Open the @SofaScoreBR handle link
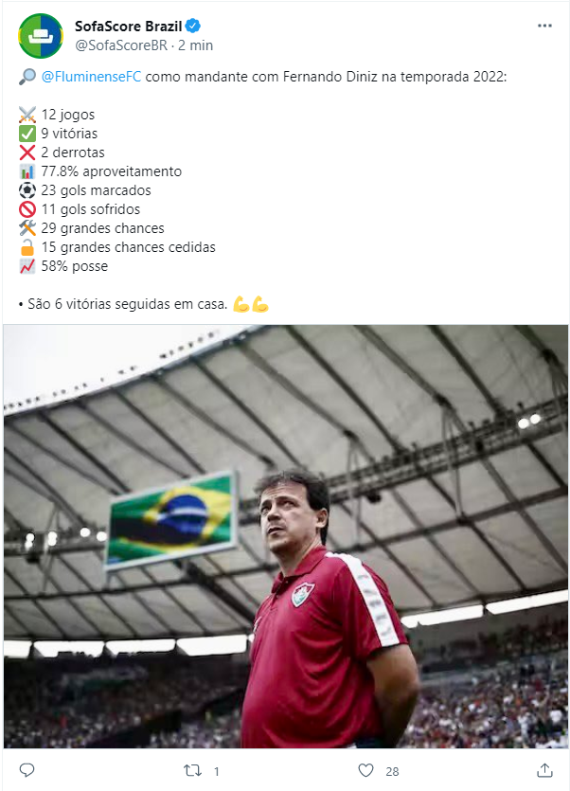This screenshot has height=791, width=570. [x=121, y=45]
